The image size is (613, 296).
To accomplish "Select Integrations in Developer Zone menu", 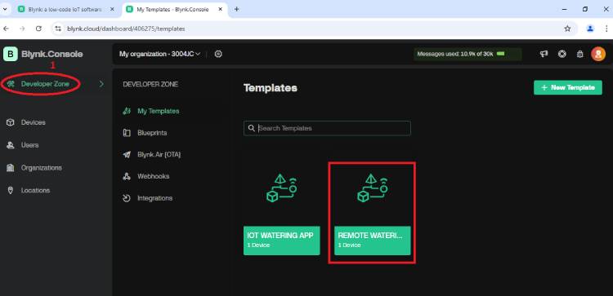I will pos(154,198).
